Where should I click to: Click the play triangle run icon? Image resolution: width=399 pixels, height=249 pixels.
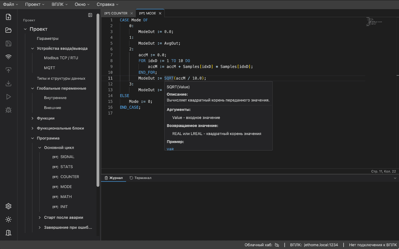pyautogui.click(x=9, y=97)
